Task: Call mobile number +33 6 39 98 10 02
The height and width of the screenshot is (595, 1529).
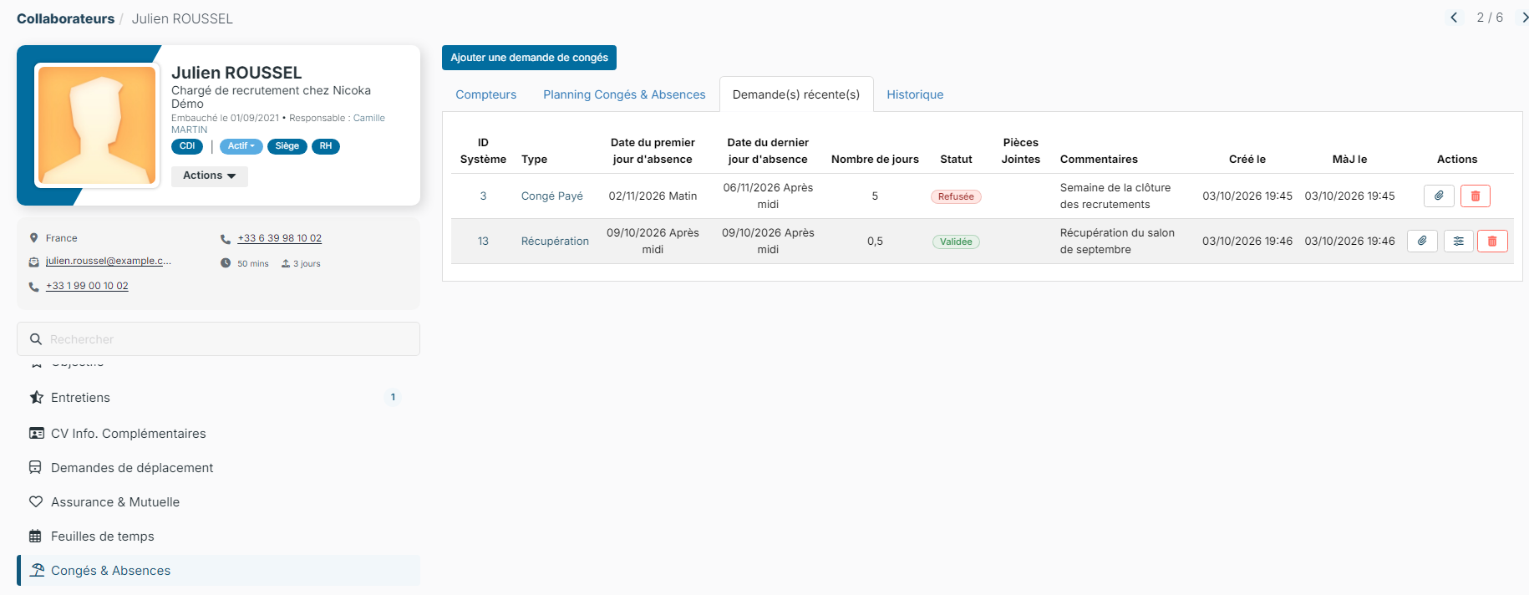Action: [279, 238]
